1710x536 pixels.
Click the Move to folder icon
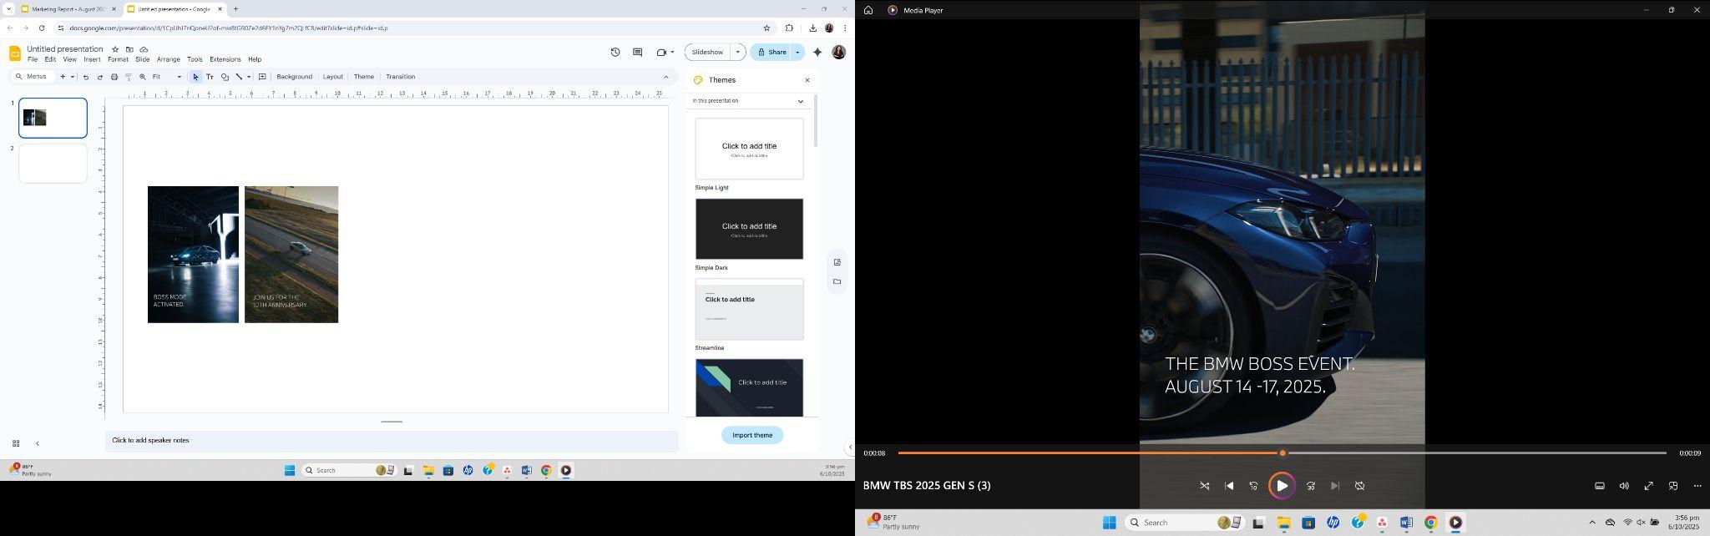[129, 49]
